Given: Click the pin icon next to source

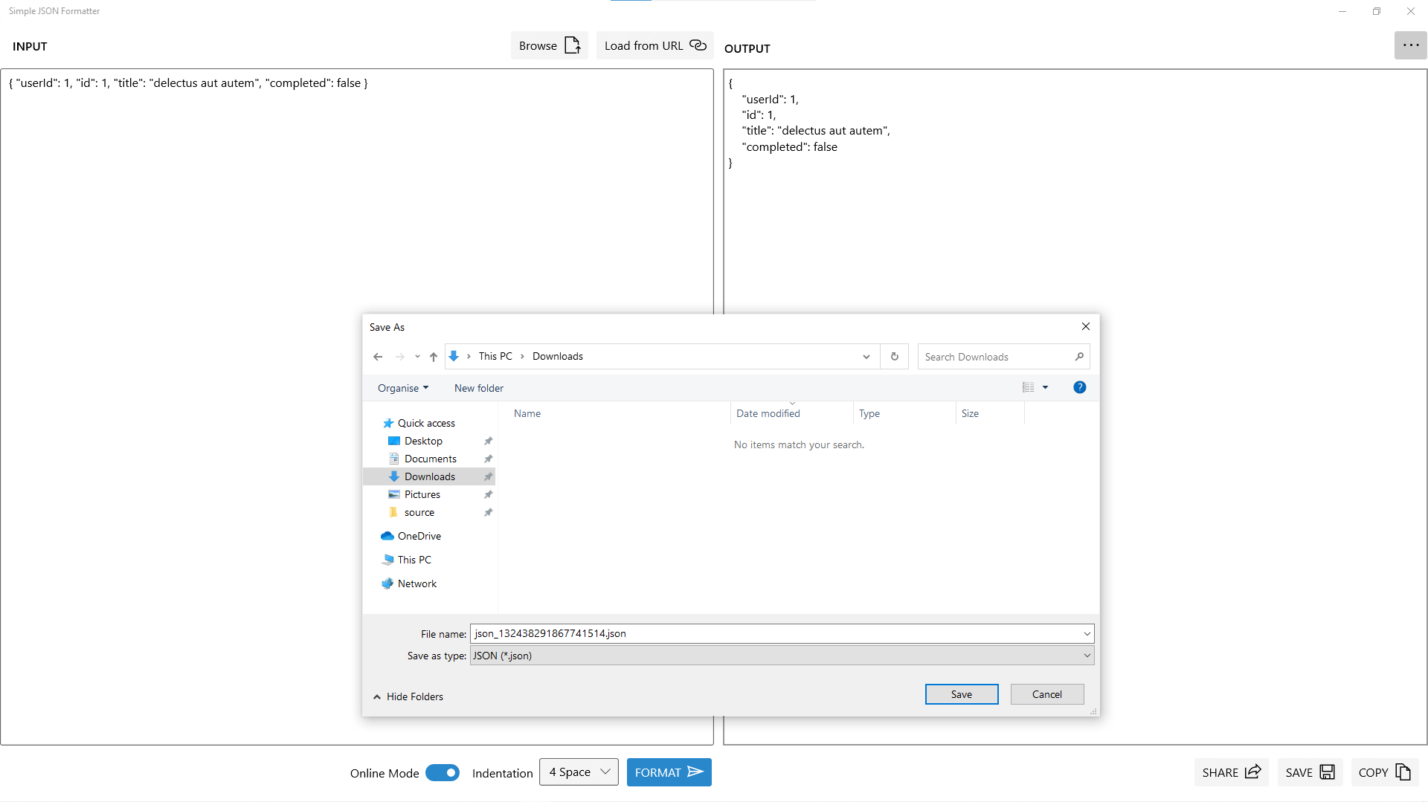Looking at the screenshot, I should 489,512.
